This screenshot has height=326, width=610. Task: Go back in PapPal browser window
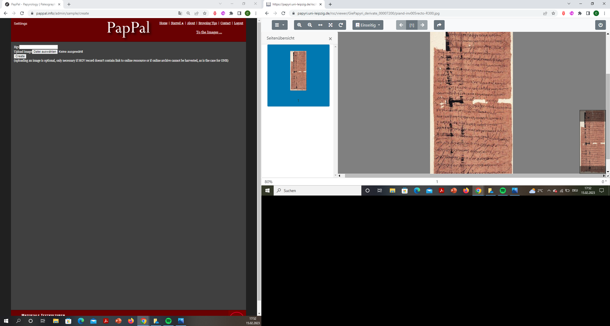tap(6, 13)
